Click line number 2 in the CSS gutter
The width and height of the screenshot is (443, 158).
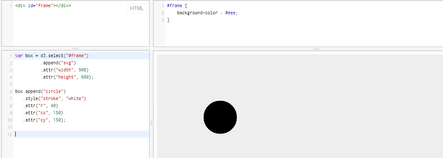pos(163,13)
